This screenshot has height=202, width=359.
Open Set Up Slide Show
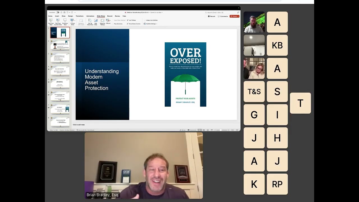90,20
